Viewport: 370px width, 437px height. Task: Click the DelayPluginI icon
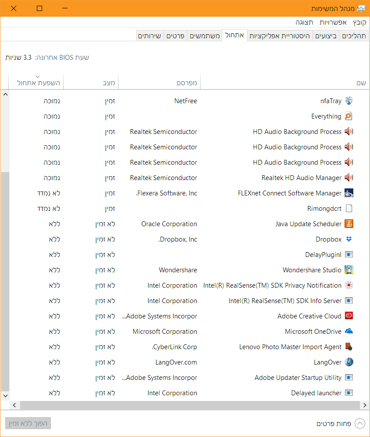pos(349,254)
